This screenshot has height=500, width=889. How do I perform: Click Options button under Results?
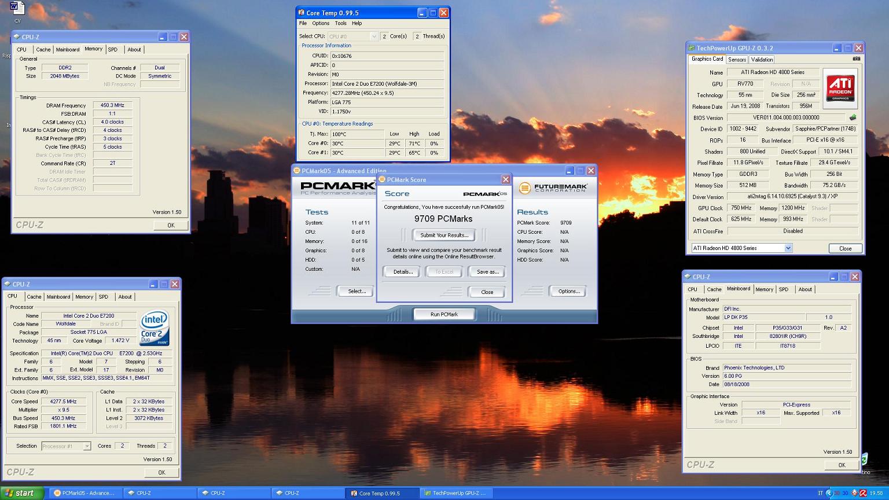coord(569,291)
